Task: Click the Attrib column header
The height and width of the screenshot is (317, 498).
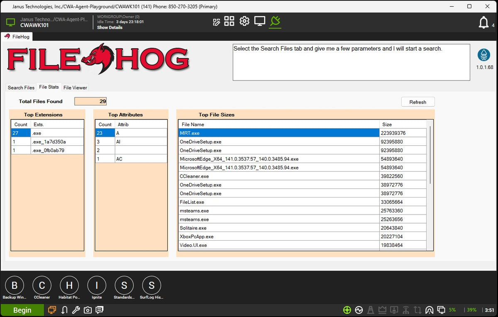Action: 141,124
